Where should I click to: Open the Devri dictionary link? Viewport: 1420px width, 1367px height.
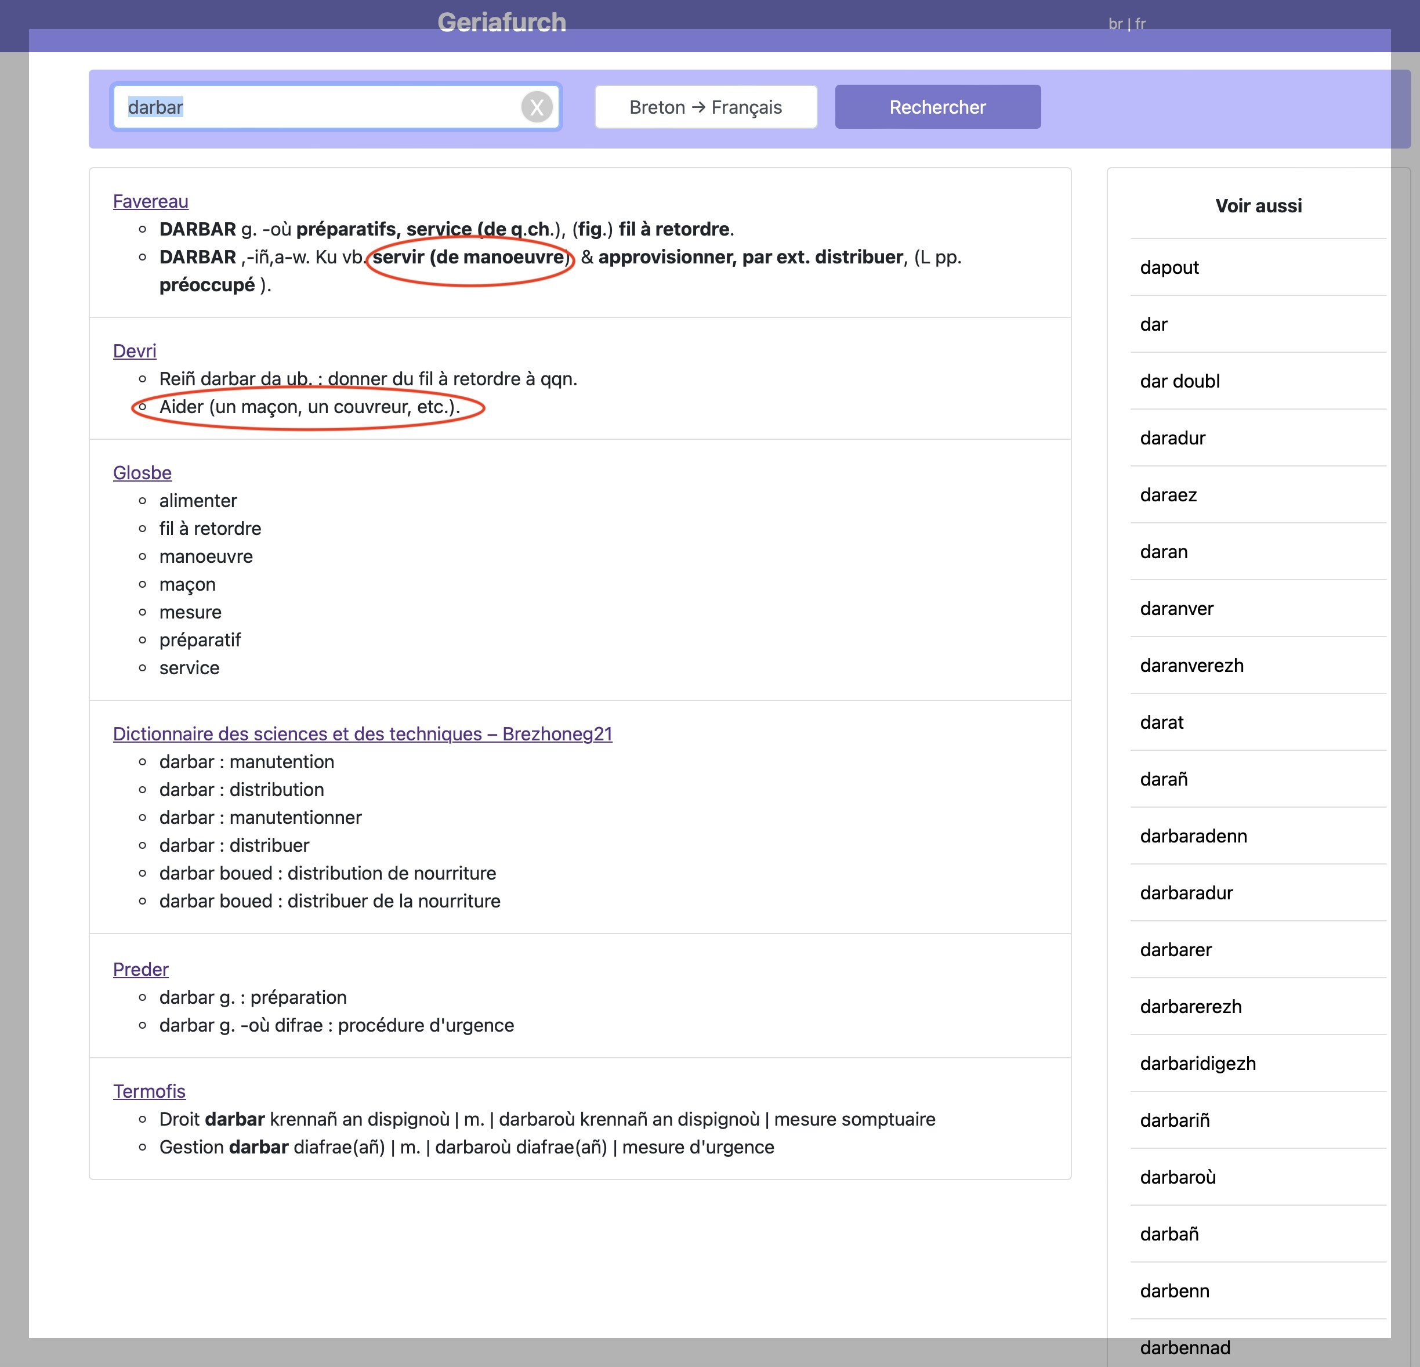click(135, 351)
